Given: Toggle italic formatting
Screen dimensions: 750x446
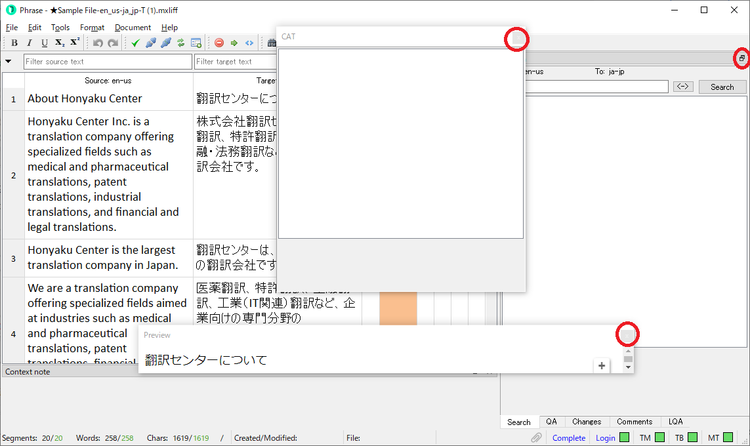Looking at the screenshot, I should [30, 43].
